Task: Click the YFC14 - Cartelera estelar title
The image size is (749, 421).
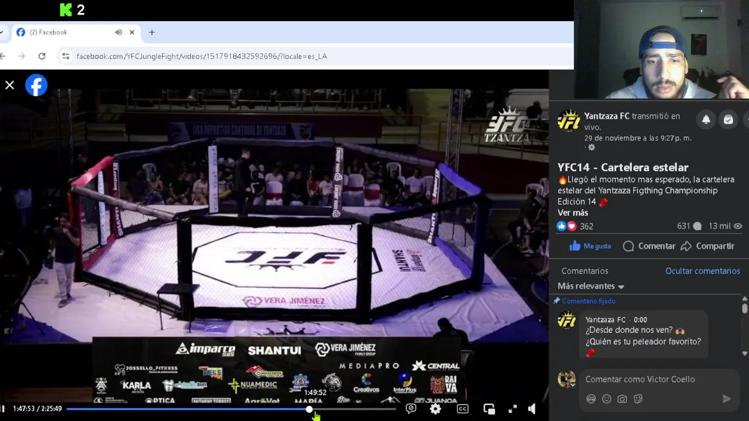Action: click(x=623, y=167)
